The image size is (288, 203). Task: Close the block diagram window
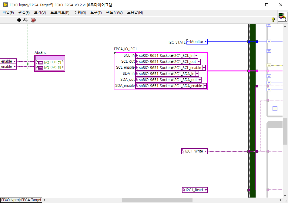coord(281,5)
